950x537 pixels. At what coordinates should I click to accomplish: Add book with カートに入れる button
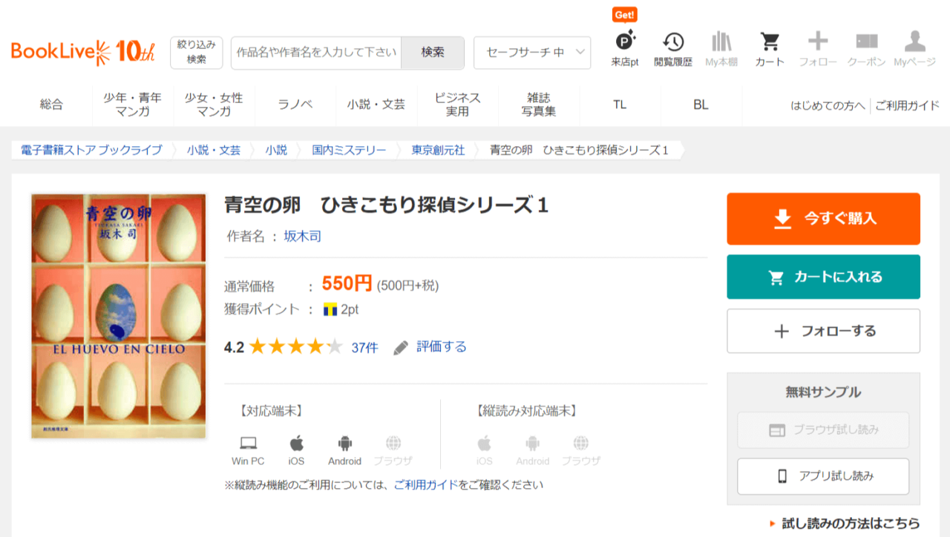pos(823,277)
